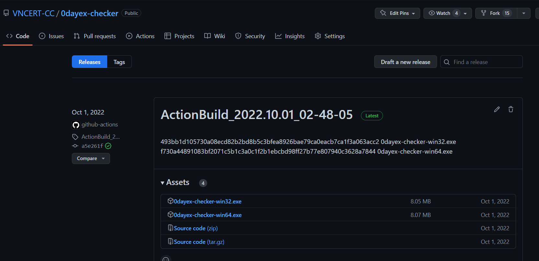Open the Edit Pins dropdown
539x261 pixels.
[x=398, y=13]
